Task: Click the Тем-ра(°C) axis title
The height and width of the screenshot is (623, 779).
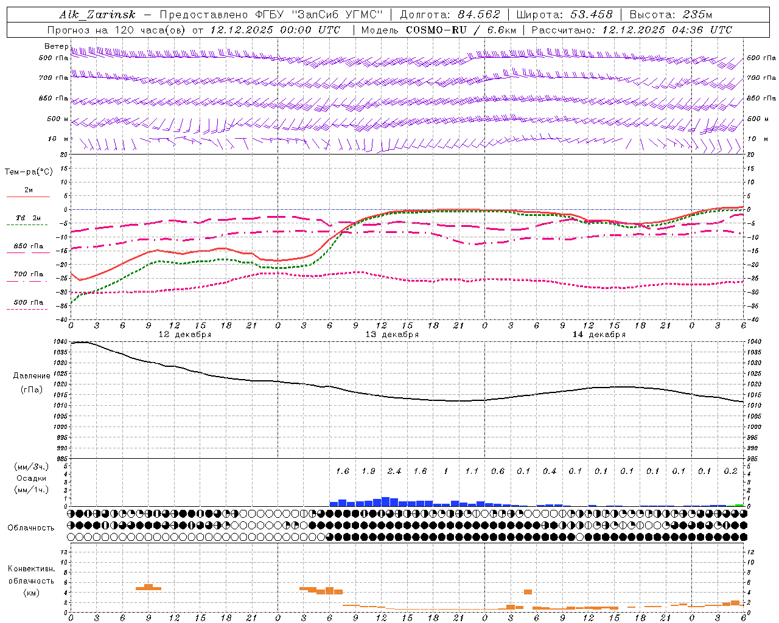Action: (x=29, y=172)
